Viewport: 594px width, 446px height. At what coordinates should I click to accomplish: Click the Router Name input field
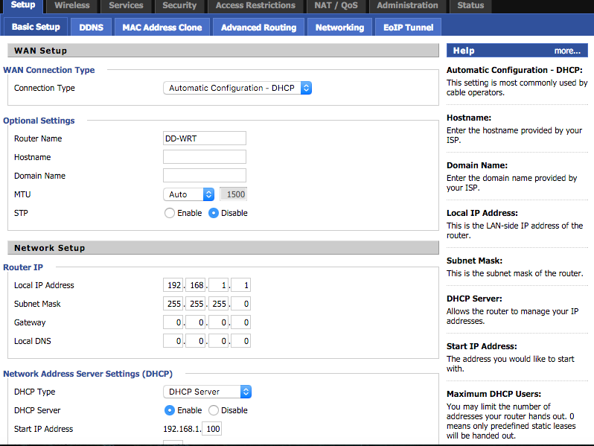pos(205,138)
